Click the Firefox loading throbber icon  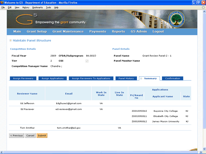[x=203, y=7]
